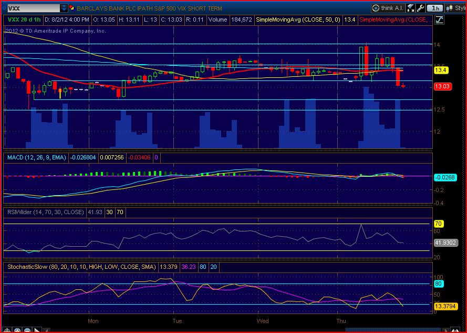Click the MACD diff value -0.03406

pos(139,157)
